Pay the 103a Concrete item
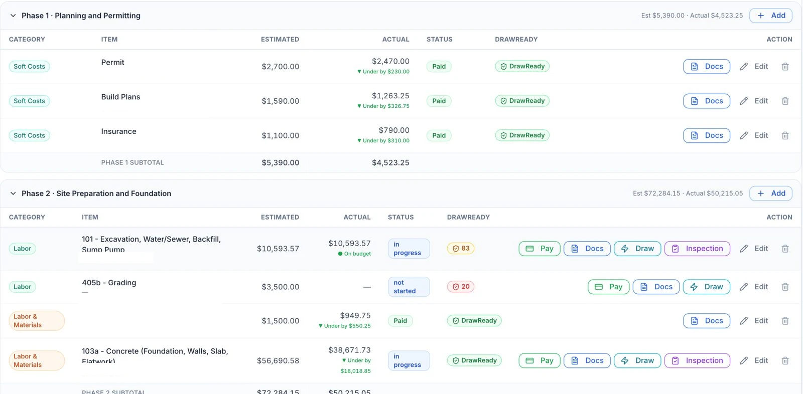 pyautogui.click(x=540, y=360)
